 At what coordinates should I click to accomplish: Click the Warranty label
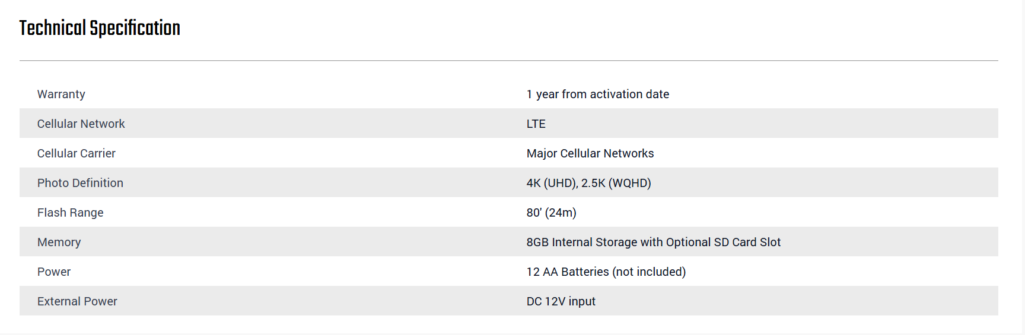point(61,94)
